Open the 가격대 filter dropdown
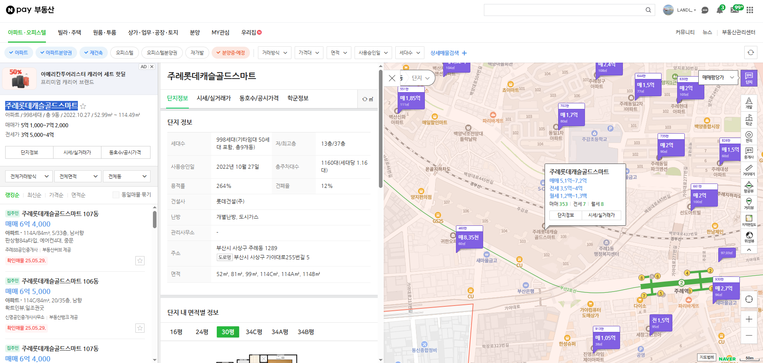 point(309,53)
